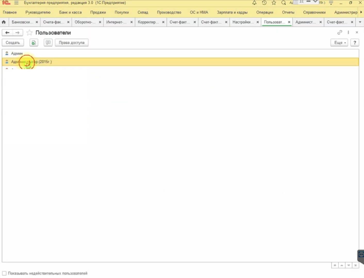Open notifications bell
The width and height of the screenshot is (364, 278).
[254, 3]
